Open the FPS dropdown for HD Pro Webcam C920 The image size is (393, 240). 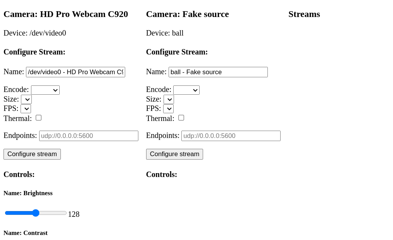point(26,109)
